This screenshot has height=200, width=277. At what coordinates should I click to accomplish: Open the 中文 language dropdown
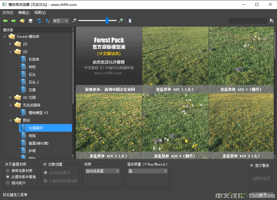[61, 21]
